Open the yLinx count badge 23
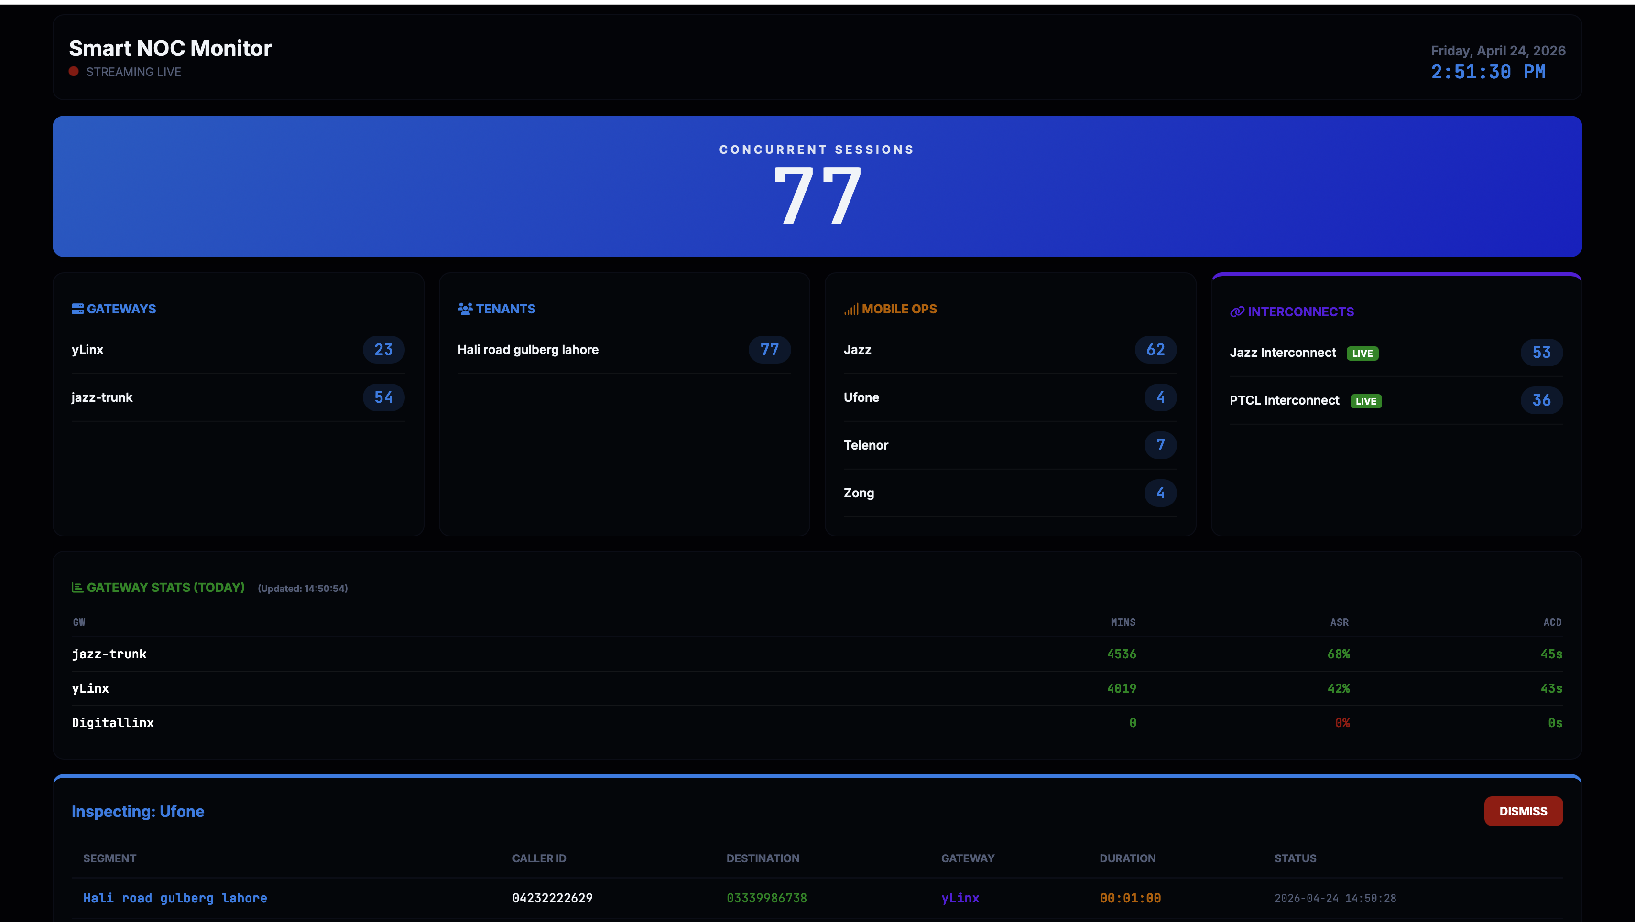The width and height of the screenshot is (1635, 922). (x=383, y=349)
